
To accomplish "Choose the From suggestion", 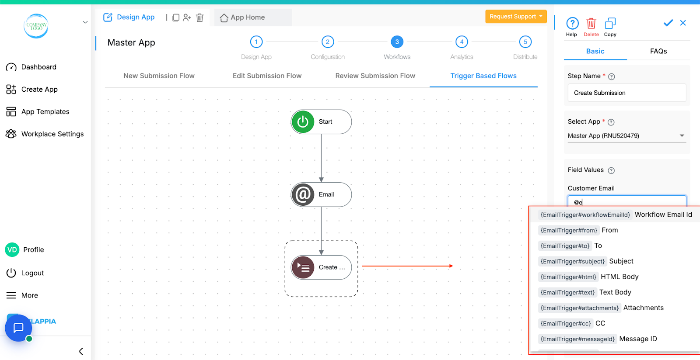I will pos(615,230).
